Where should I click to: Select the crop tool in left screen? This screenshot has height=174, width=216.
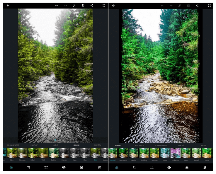pos(29,167)
